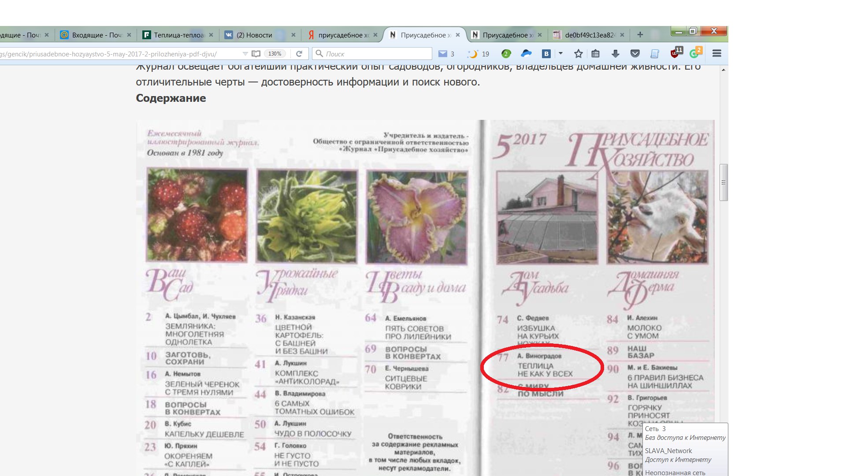Open the mail notifier envelope icon

[443, 54]
